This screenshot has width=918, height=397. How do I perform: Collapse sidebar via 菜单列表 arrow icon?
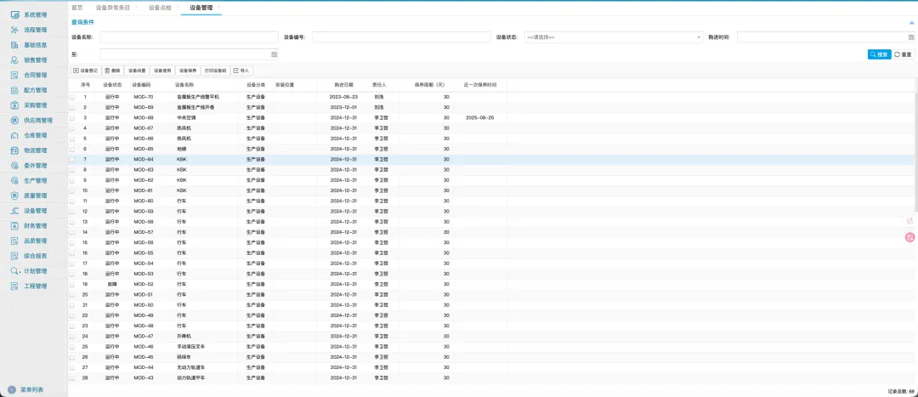coord(12,389)
